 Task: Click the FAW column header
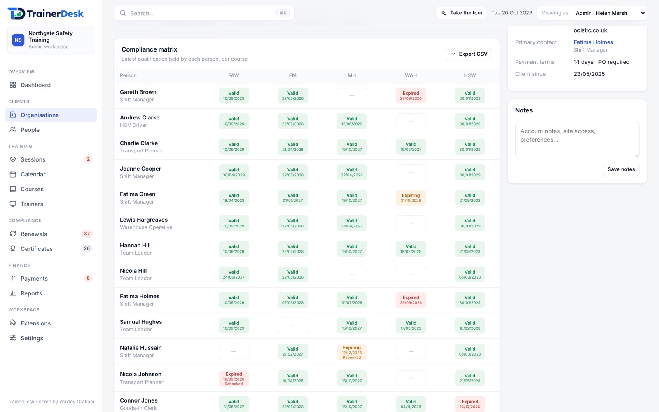[234, 75]
